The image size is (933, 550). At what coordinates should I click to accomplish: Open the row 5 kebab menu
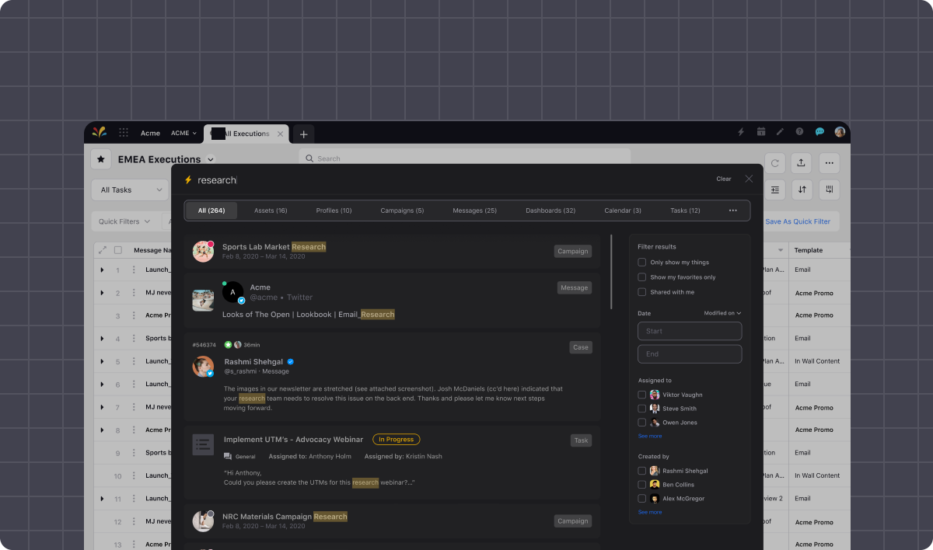pos(133,361)
